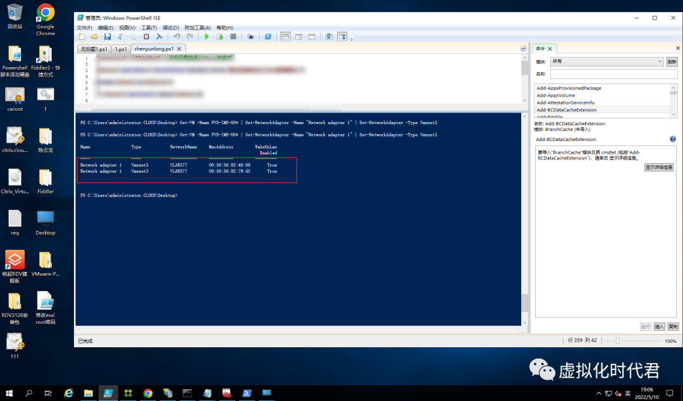Open the 调试(D) menu

click(x=171, y=27)
